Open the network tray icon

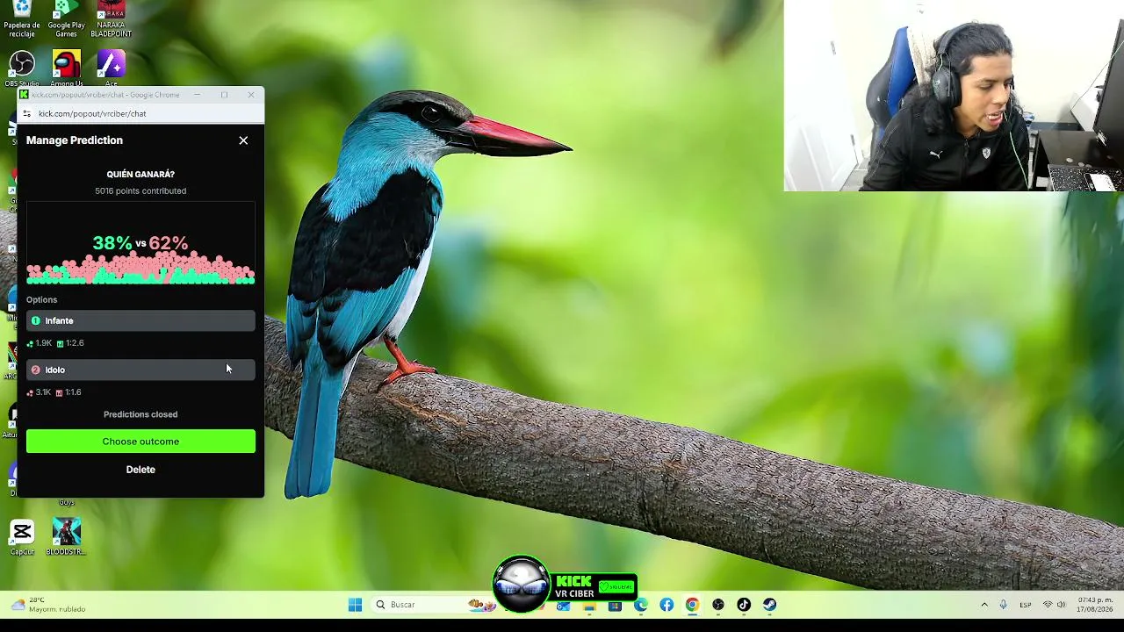click(x=1048, y=605)
